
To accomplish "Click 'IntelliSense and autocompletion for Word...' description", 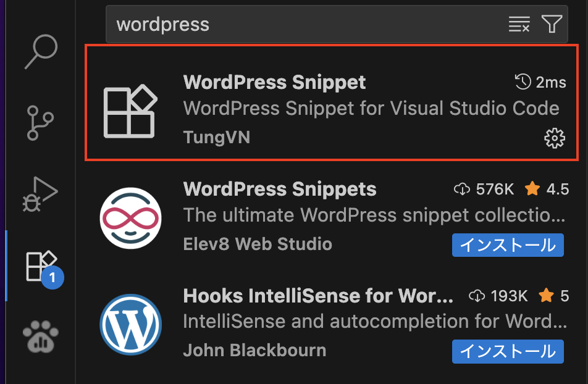I will (x=375, y=322).
